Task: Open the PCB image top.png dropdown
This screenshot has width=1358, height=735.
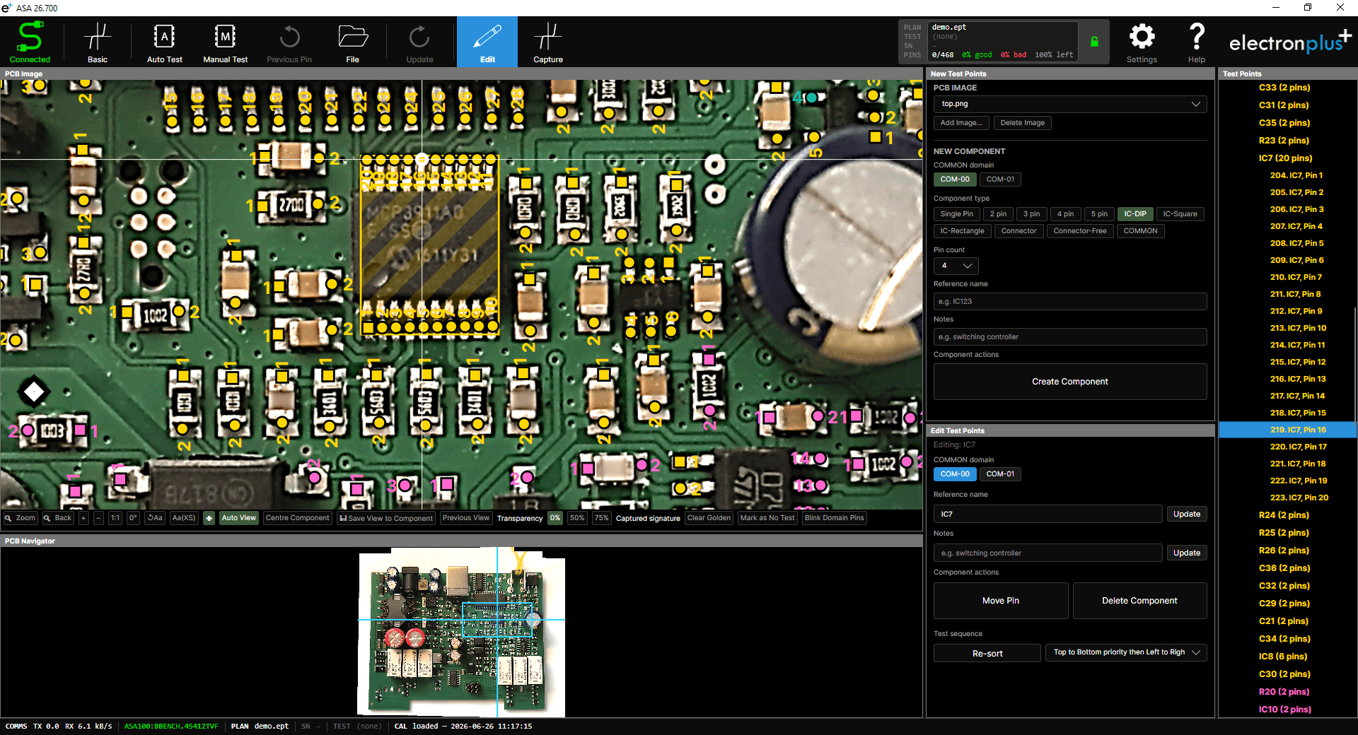Action: point(1070,104)
